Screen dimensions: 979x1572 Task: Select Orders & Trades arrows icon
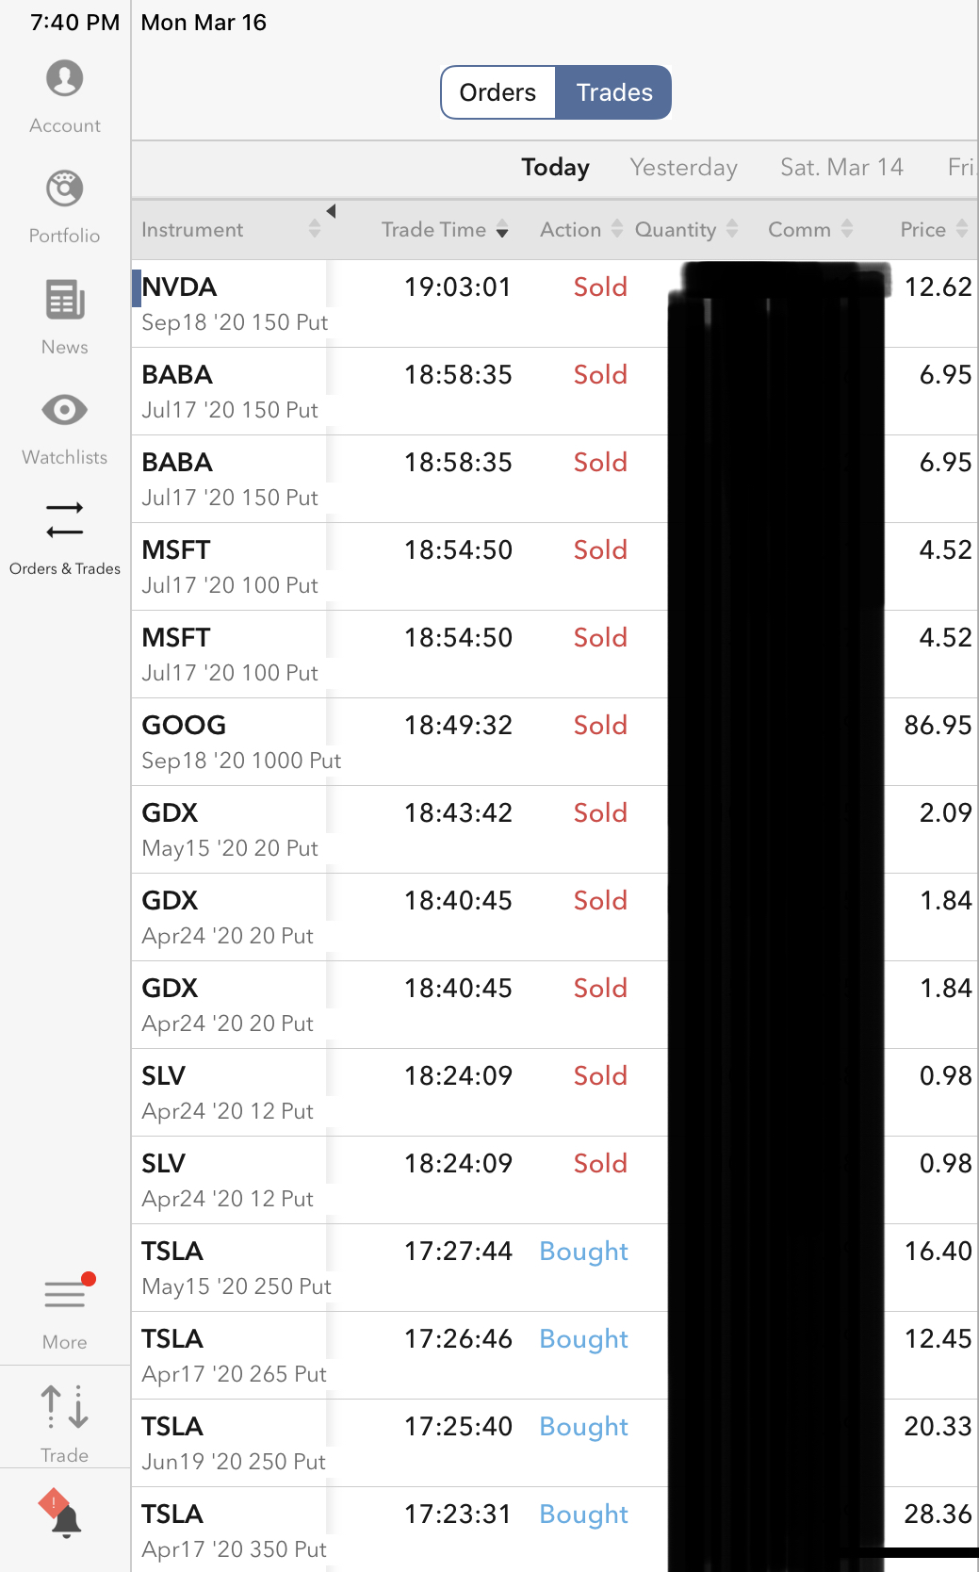point(65,520)
